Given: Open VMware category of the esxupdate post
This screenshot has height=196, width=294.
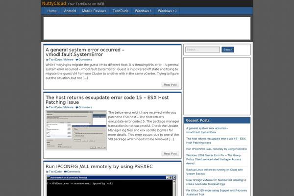Looking at the screenshot, I should [x=68, y=107].
